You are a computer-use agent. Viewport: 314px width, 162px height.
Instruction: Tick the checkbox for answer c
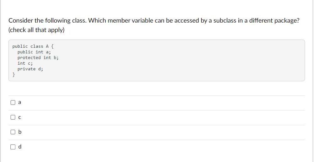(x=13, y=117)
